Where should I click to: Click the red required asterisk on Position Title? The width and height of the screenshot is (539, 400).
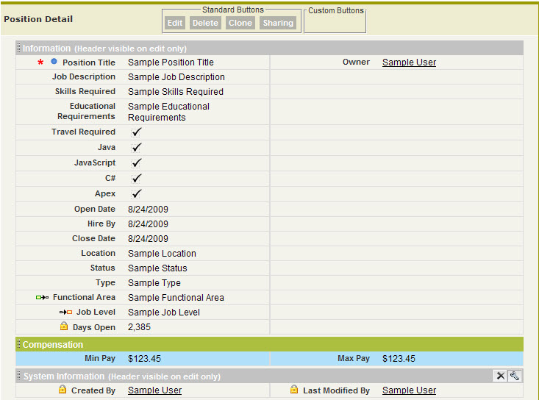tap(40, 63)
